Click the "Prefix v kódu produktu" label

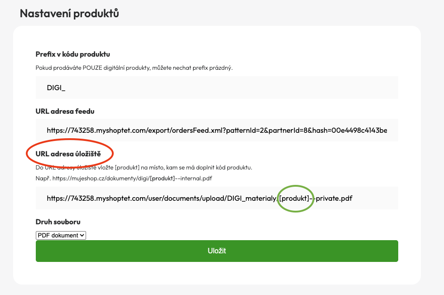coord(72,54)
